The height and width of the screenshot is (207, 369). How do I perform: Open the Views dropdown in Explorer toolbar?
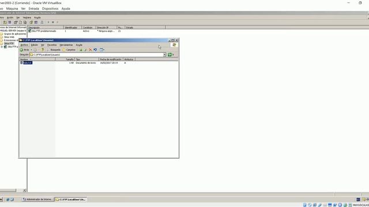coord(102,50)
